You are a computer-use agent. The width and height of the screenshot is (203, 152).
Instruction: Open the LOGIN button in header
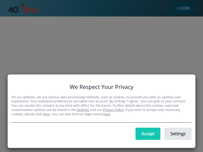tap(183, 8)
